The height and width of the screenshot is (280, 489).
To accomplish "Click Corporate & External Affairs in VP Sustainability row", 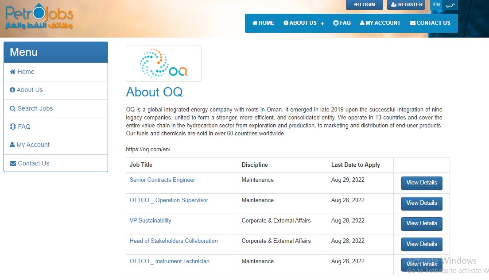I will coord(276,221).
